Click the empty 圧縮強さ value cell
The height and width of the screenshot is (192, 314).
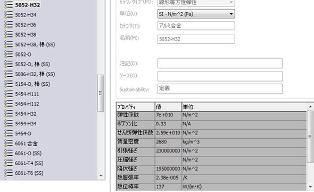coord(168,160)
